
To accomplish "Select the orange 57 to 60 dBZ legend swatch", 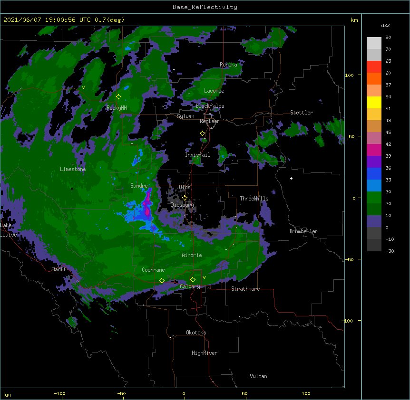I will [374, 79].
